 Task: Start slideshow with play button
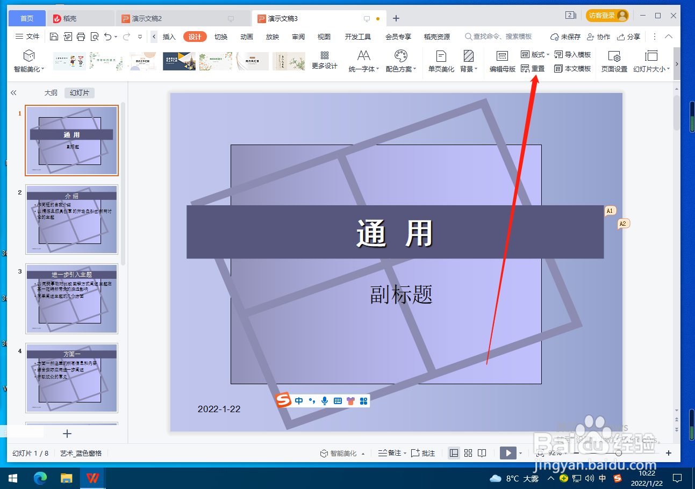[508, 453]
